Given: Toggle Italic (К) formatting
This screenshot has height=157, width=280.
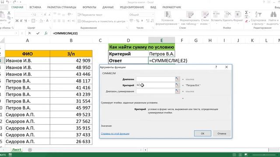Looking at the screenshot, I should click(x=21, y=21).
